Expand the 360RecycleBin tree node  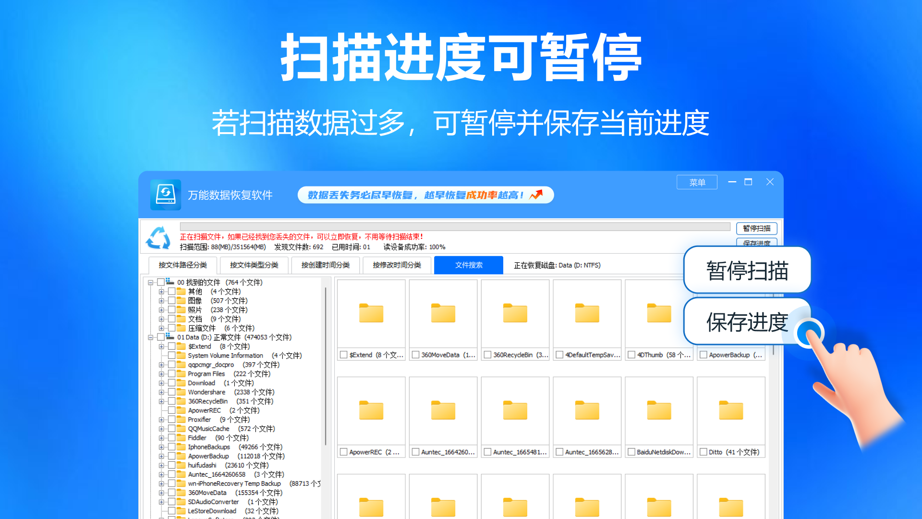pyautogui.click(x=161, y=401)
